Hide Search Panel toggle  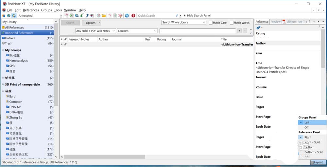coord(197,16)
